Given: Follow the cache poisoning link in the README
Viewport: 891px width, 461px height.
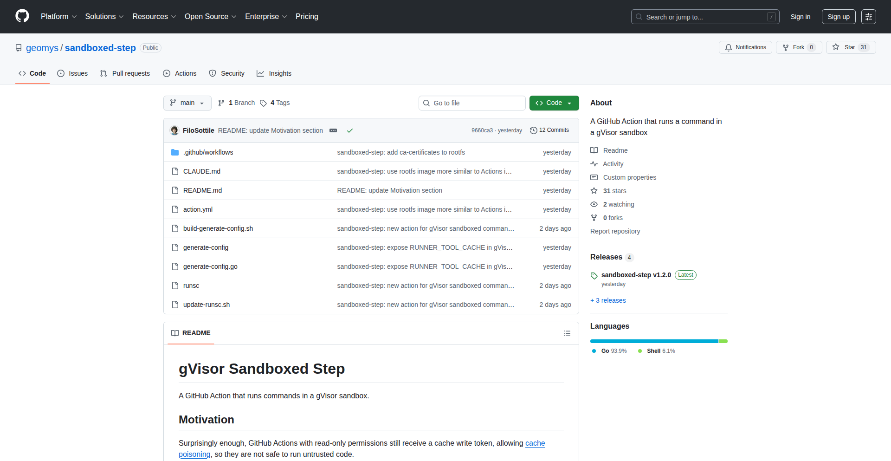Looking at the screenshot, I should coord(535,443).
